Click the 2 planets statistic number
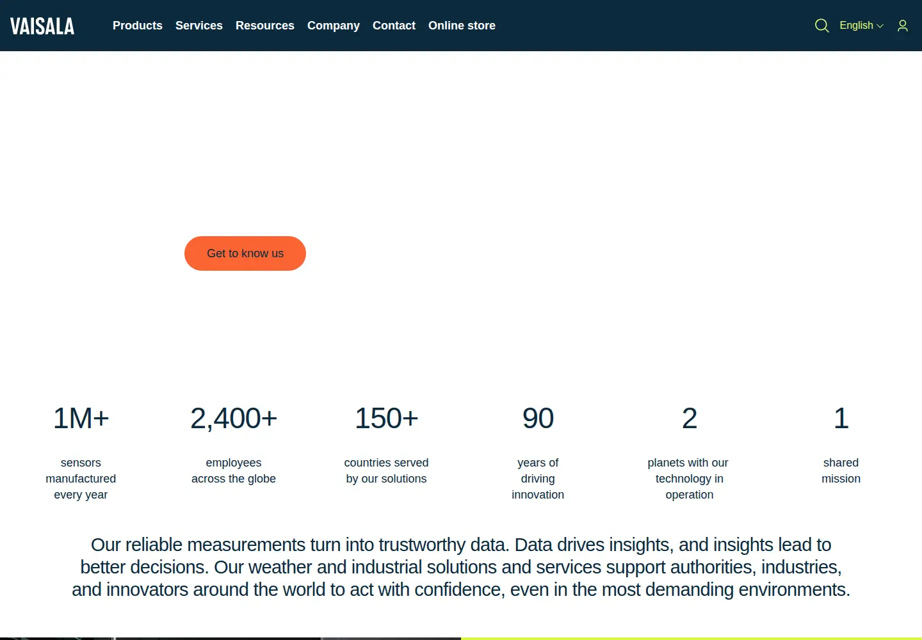This screenshot has width=922, height=640. (x=690, y=419)
